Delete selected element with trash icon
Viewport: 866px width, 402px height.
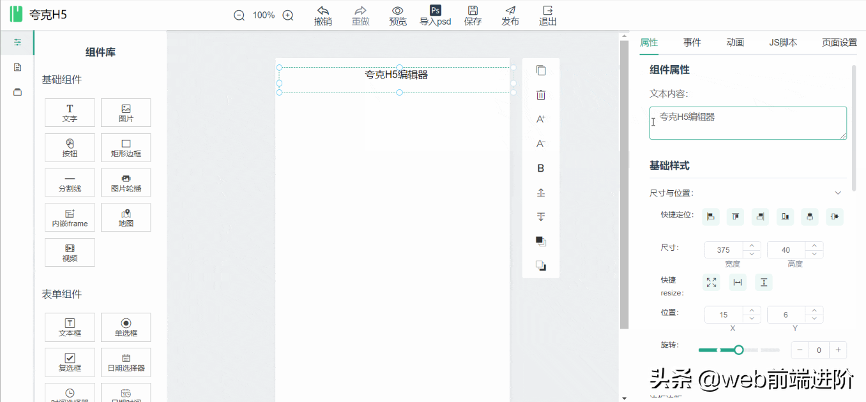(541, 95)
